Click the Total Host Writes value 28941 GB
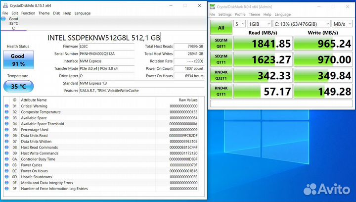The height and width of the screenshot is (202, 356). [x=189, y=54]
